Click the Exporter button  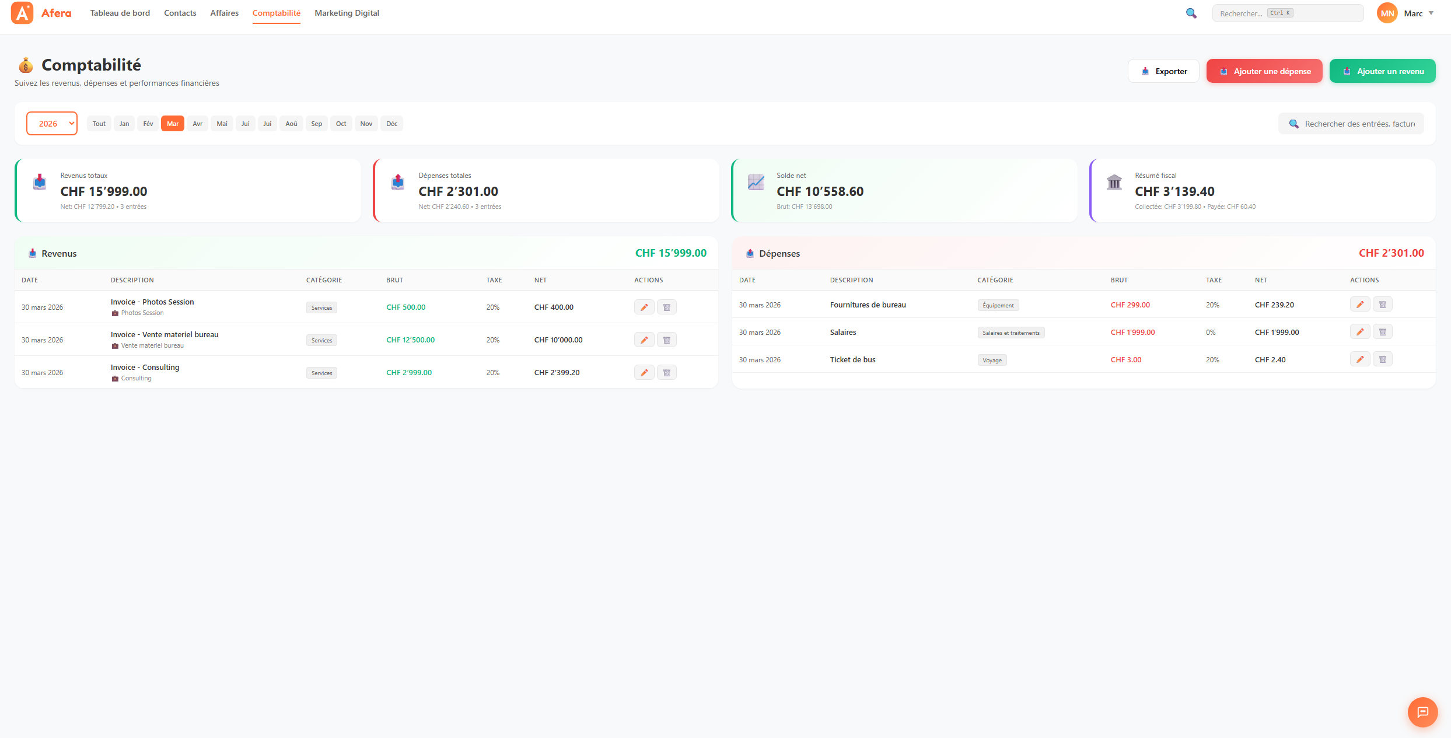pyautogui.click(x=1163, y=71)
